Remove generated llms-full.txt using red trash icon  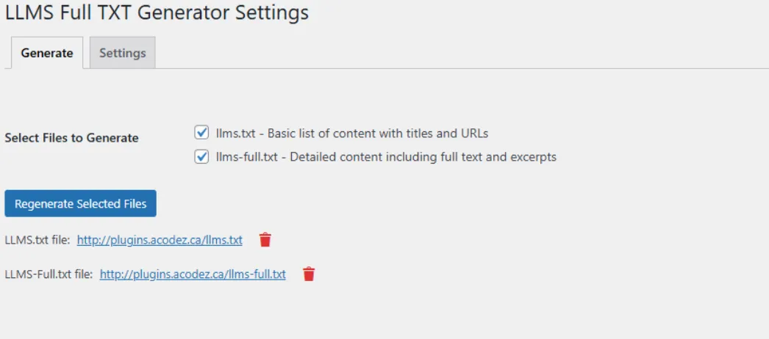click(309, 274)
